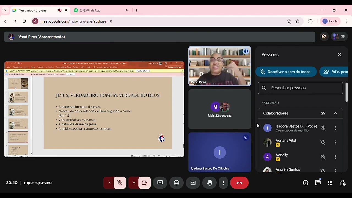Toggle the microphone mute button
Image resolution: width=352 pixels, height=198 pixels.
(x=120, y=183)
